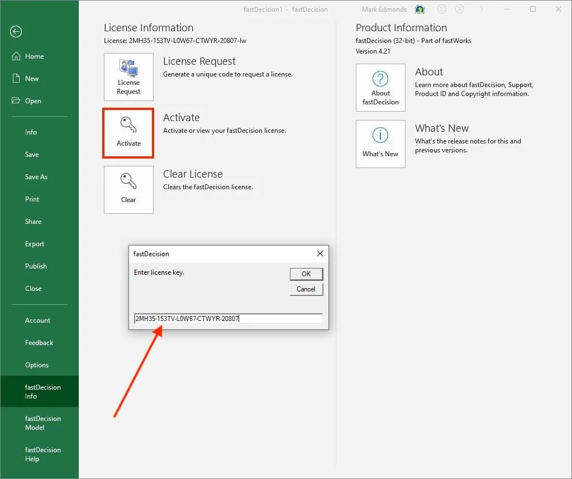Click the license key input field
572x479 pixels.
tap(228, 319)
